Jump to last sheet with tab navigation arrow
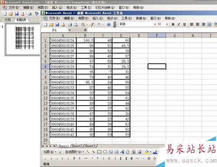217x167 pixels. [54, 146]
